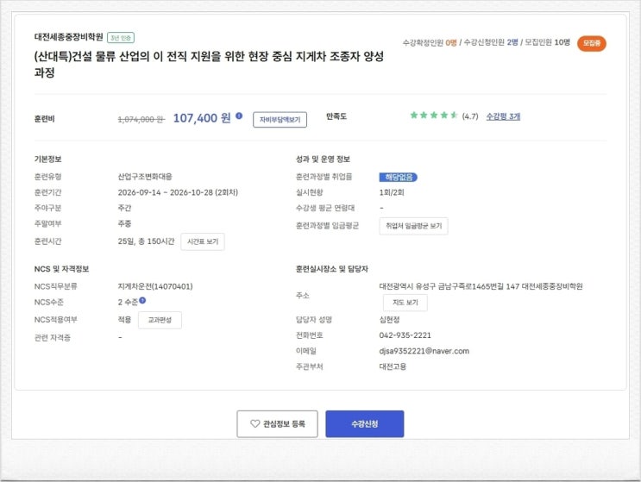
Task: Click the 수강신청인원 2명 count
Action: pos(491,42)
